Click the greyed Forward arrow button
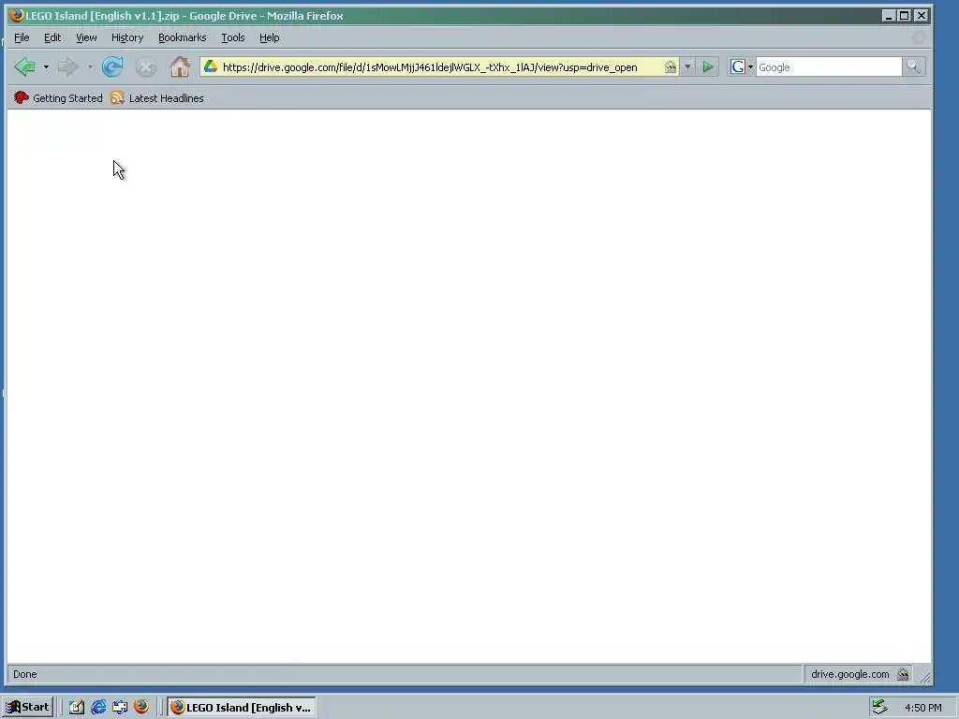Viewport: 959px width, 719px height. pos(67,66)
